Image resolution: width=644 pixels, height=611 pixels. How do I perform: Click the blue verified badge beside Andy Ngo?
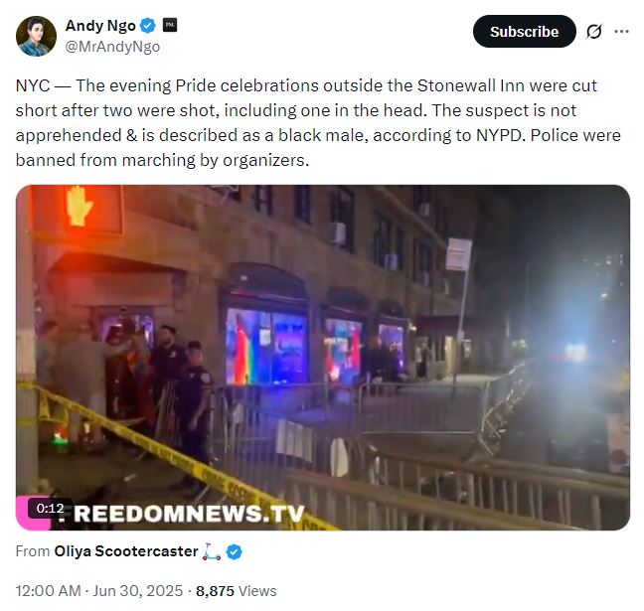tap(148, 26)
